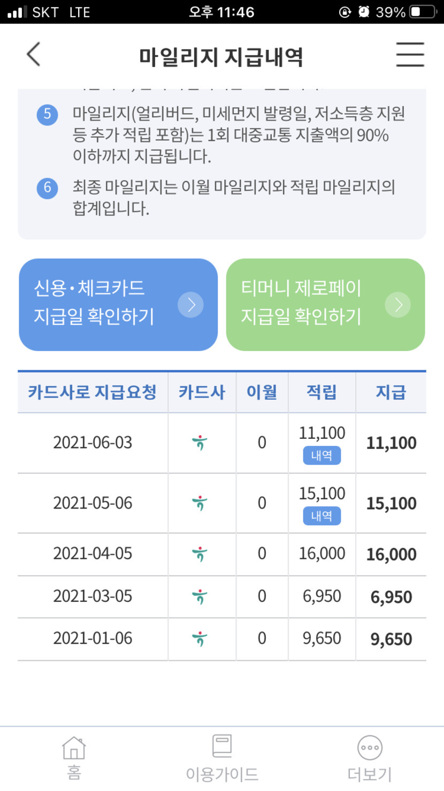Select the 더보기 tab label
The width and height of the screenshot is (444, 791).
tap(370, 774)
